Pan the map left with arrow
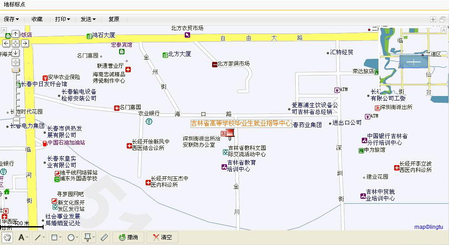 6,44
